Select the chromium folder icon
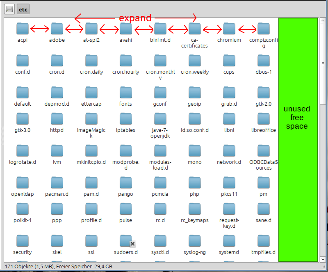 (229, 29)
